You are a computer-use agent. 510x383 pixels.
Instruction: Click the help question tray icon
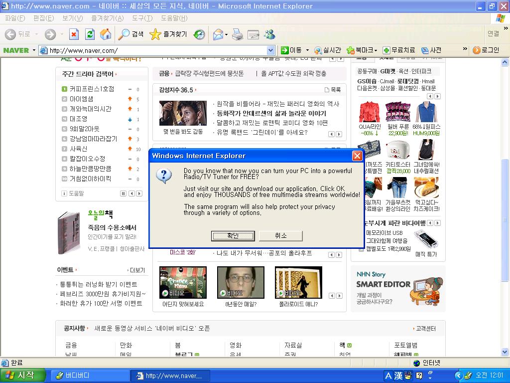(419, 376)
